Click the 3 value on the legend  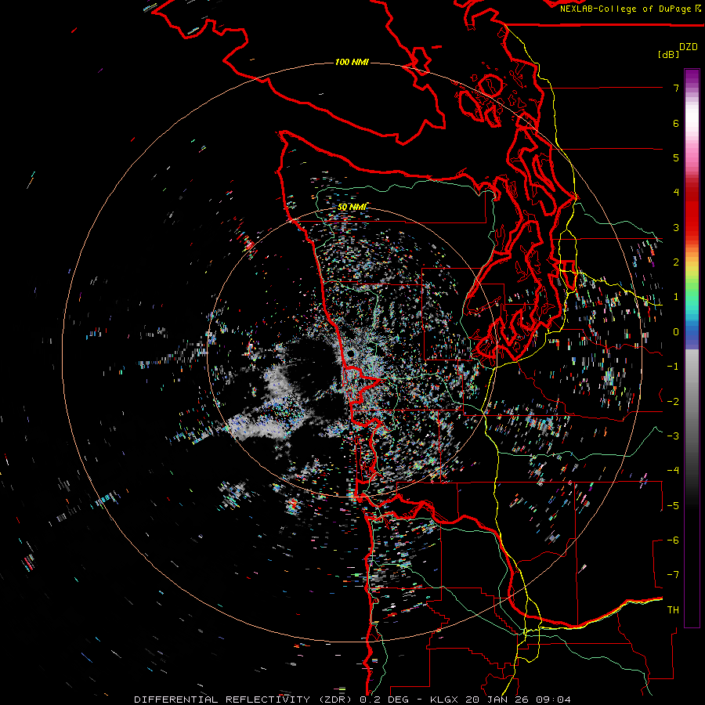point(676,227)
